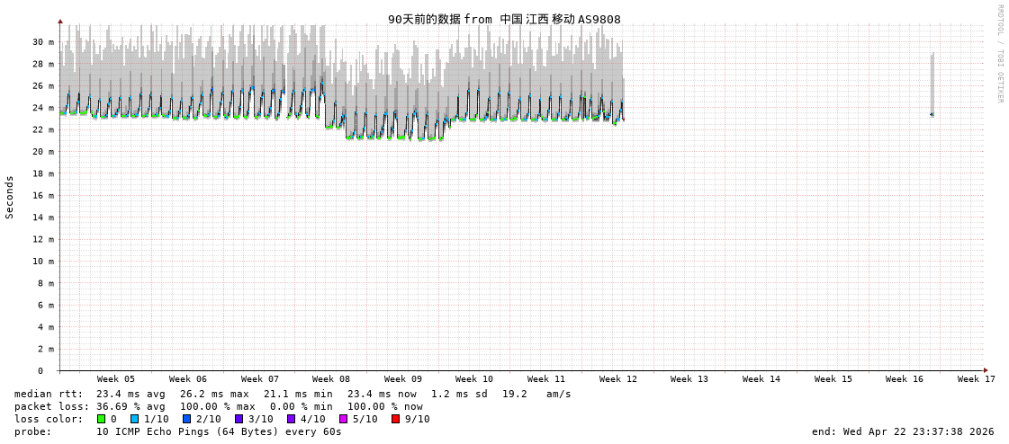Screen dimensions: 1009x444
Task: Click the end timestamp text
Action: (x=903, y=431)
